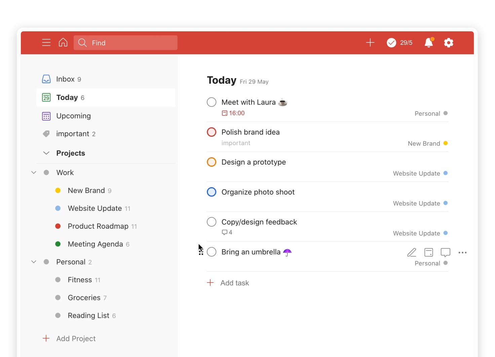Click the edit pencil on Bring an umbrella
Screen dimensions: 495x357
pos(412,253)
